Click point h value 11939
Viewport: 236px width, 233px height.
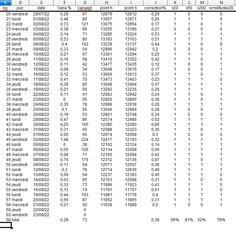pos(106,205)
